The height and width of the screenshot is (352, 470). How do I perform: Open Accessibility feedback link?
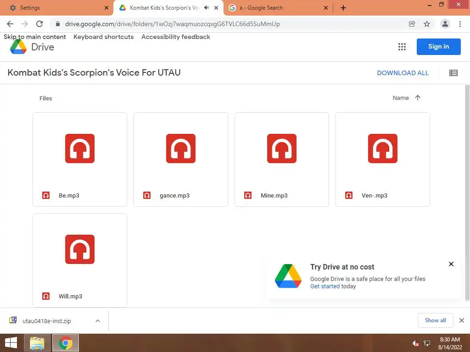pos(176,37)
